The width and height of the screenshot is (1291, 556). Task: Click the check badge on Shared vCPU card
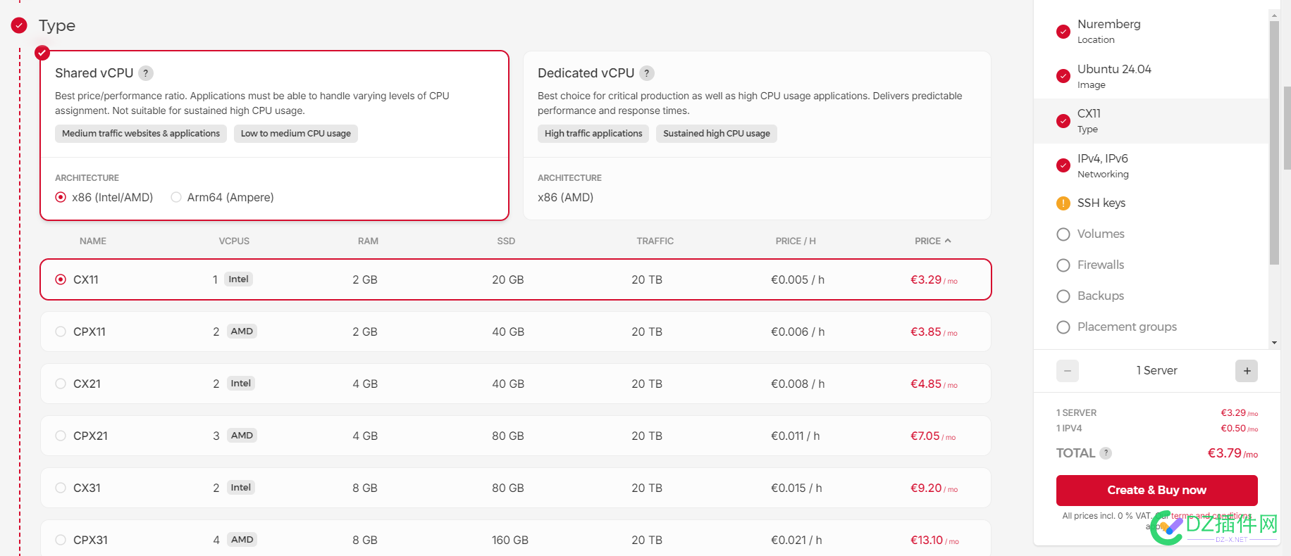click(x=42, y=53)
